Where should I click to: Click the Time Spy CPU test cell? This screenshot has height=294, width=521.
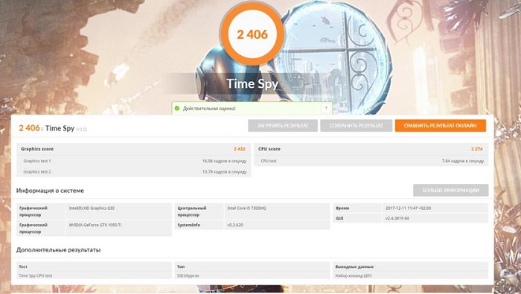(36, 275)
